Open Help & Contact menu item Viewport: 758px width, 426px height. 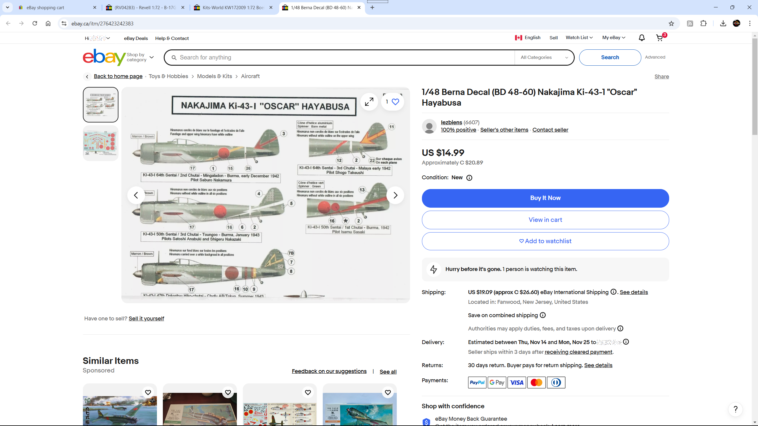[172, 38]
